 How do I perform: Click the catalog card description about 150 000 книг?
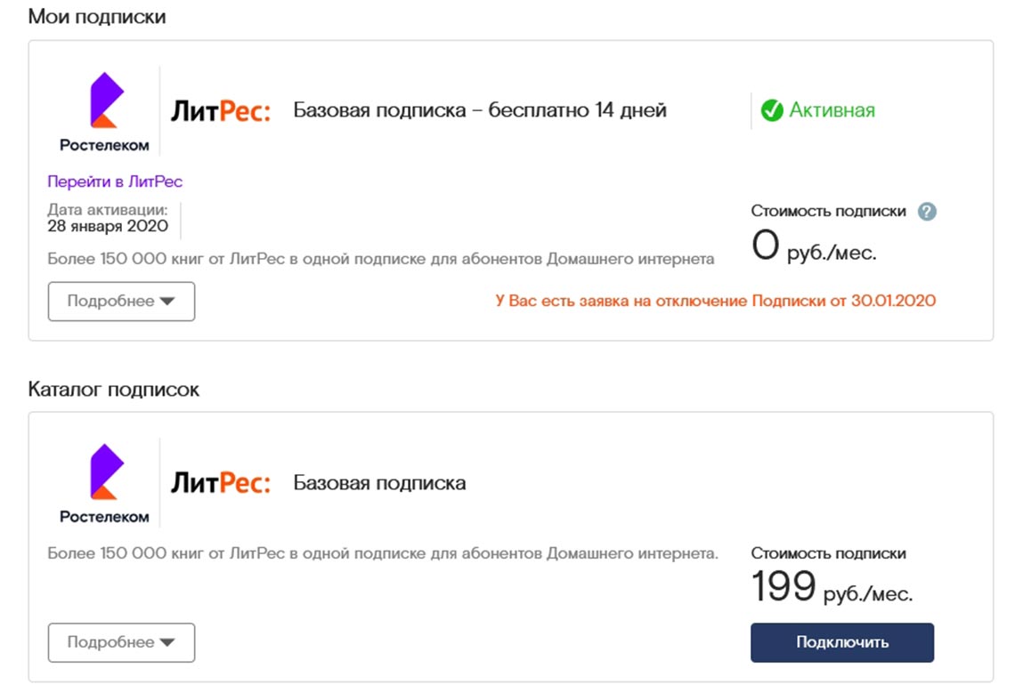click(383, 553)
